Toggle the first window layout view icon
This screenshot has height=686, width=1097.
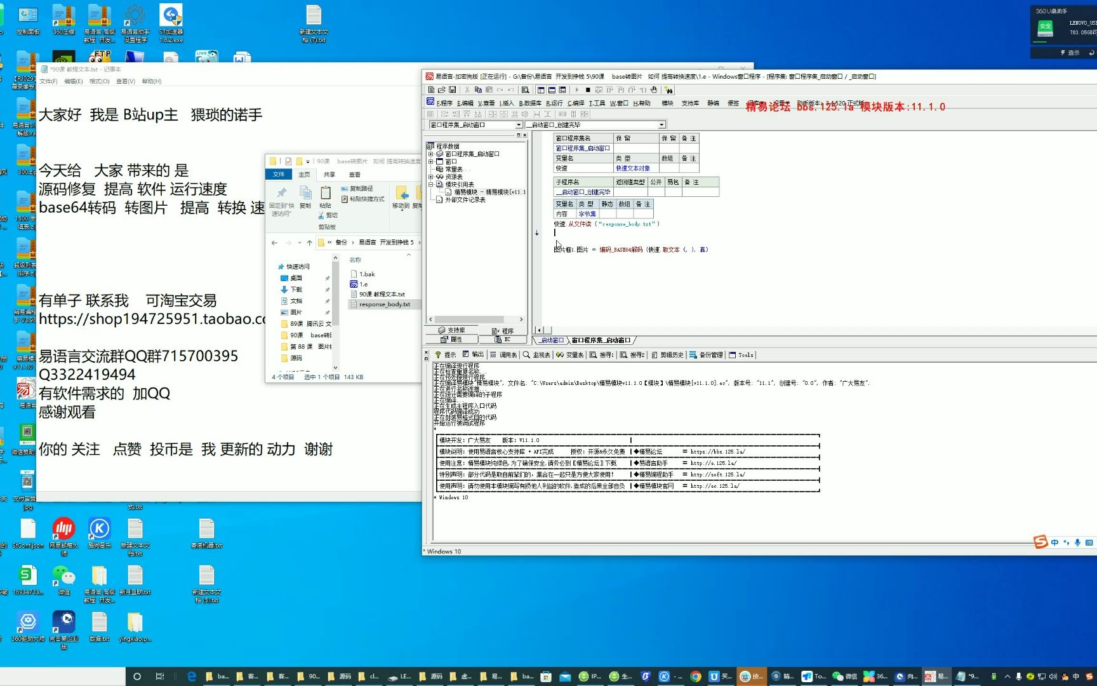click(x=541, y=90)
